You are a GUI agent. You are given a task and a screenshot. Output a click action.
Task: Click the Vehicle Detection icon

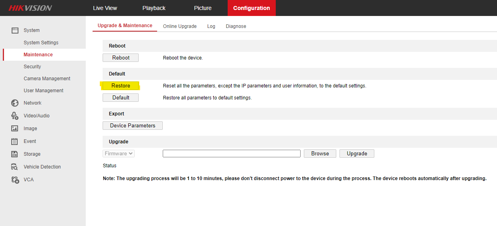[x=15, y=167]
